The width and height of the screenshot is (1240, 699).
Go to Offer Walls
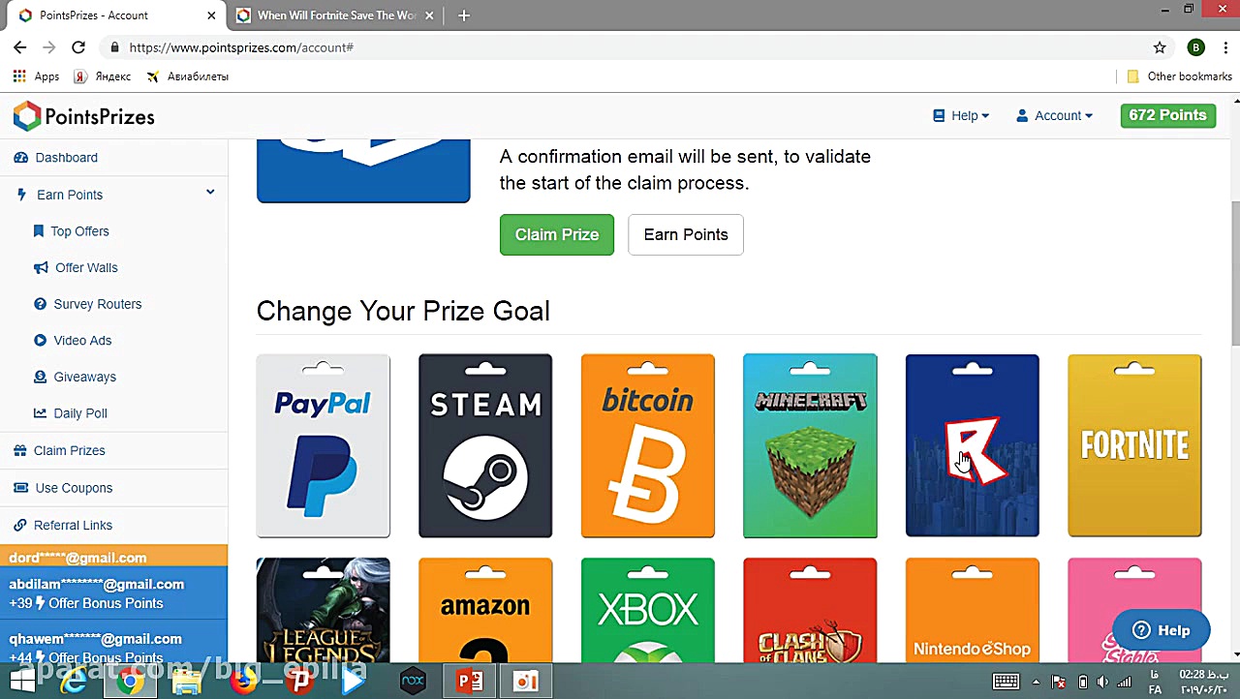86,267
